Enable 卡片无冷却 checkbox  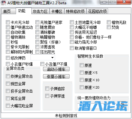tap(8, 22)
